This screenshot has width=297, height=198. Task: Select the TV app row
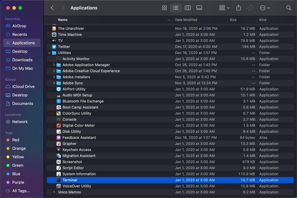click(170, 41)
